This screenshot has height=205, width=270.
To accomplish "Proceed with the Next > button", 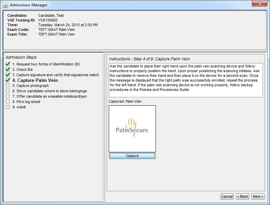I will pyautogui.click(x=258, y=196).
